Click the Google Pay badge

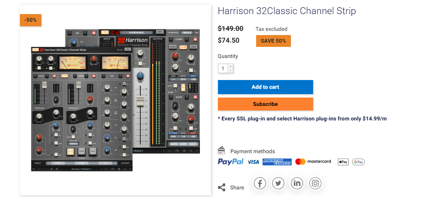[358, 162]
